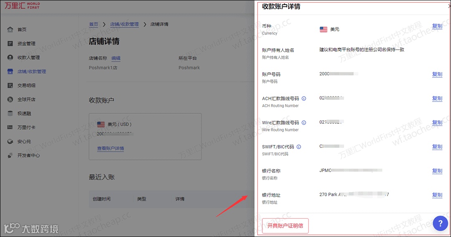Screen dimensions: 451x237
Task: Open 全球开店 in the sidebar menu
Action: (x=26, y=99)
